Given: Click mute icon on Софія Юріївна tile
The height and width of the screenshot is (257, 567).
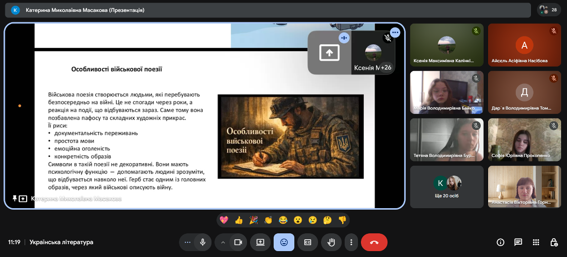Looking at the screenshot, I should [x=554, y=126].
